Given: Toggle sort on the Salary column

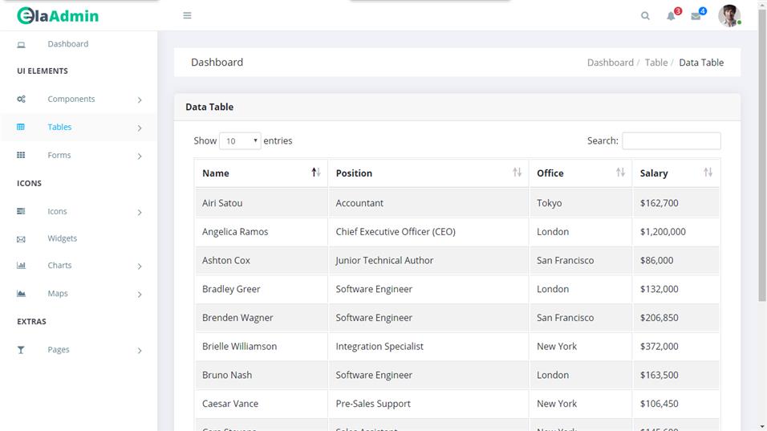Looking at the screenshot, I should tap(708, 173).
